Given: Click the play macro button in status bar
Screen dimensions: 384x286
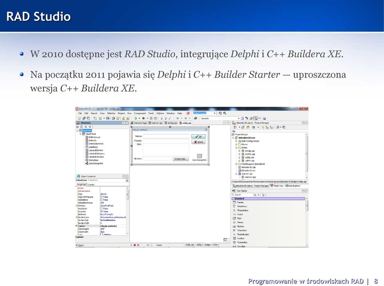Looking at the screenshot, I should tap(131, 245).
